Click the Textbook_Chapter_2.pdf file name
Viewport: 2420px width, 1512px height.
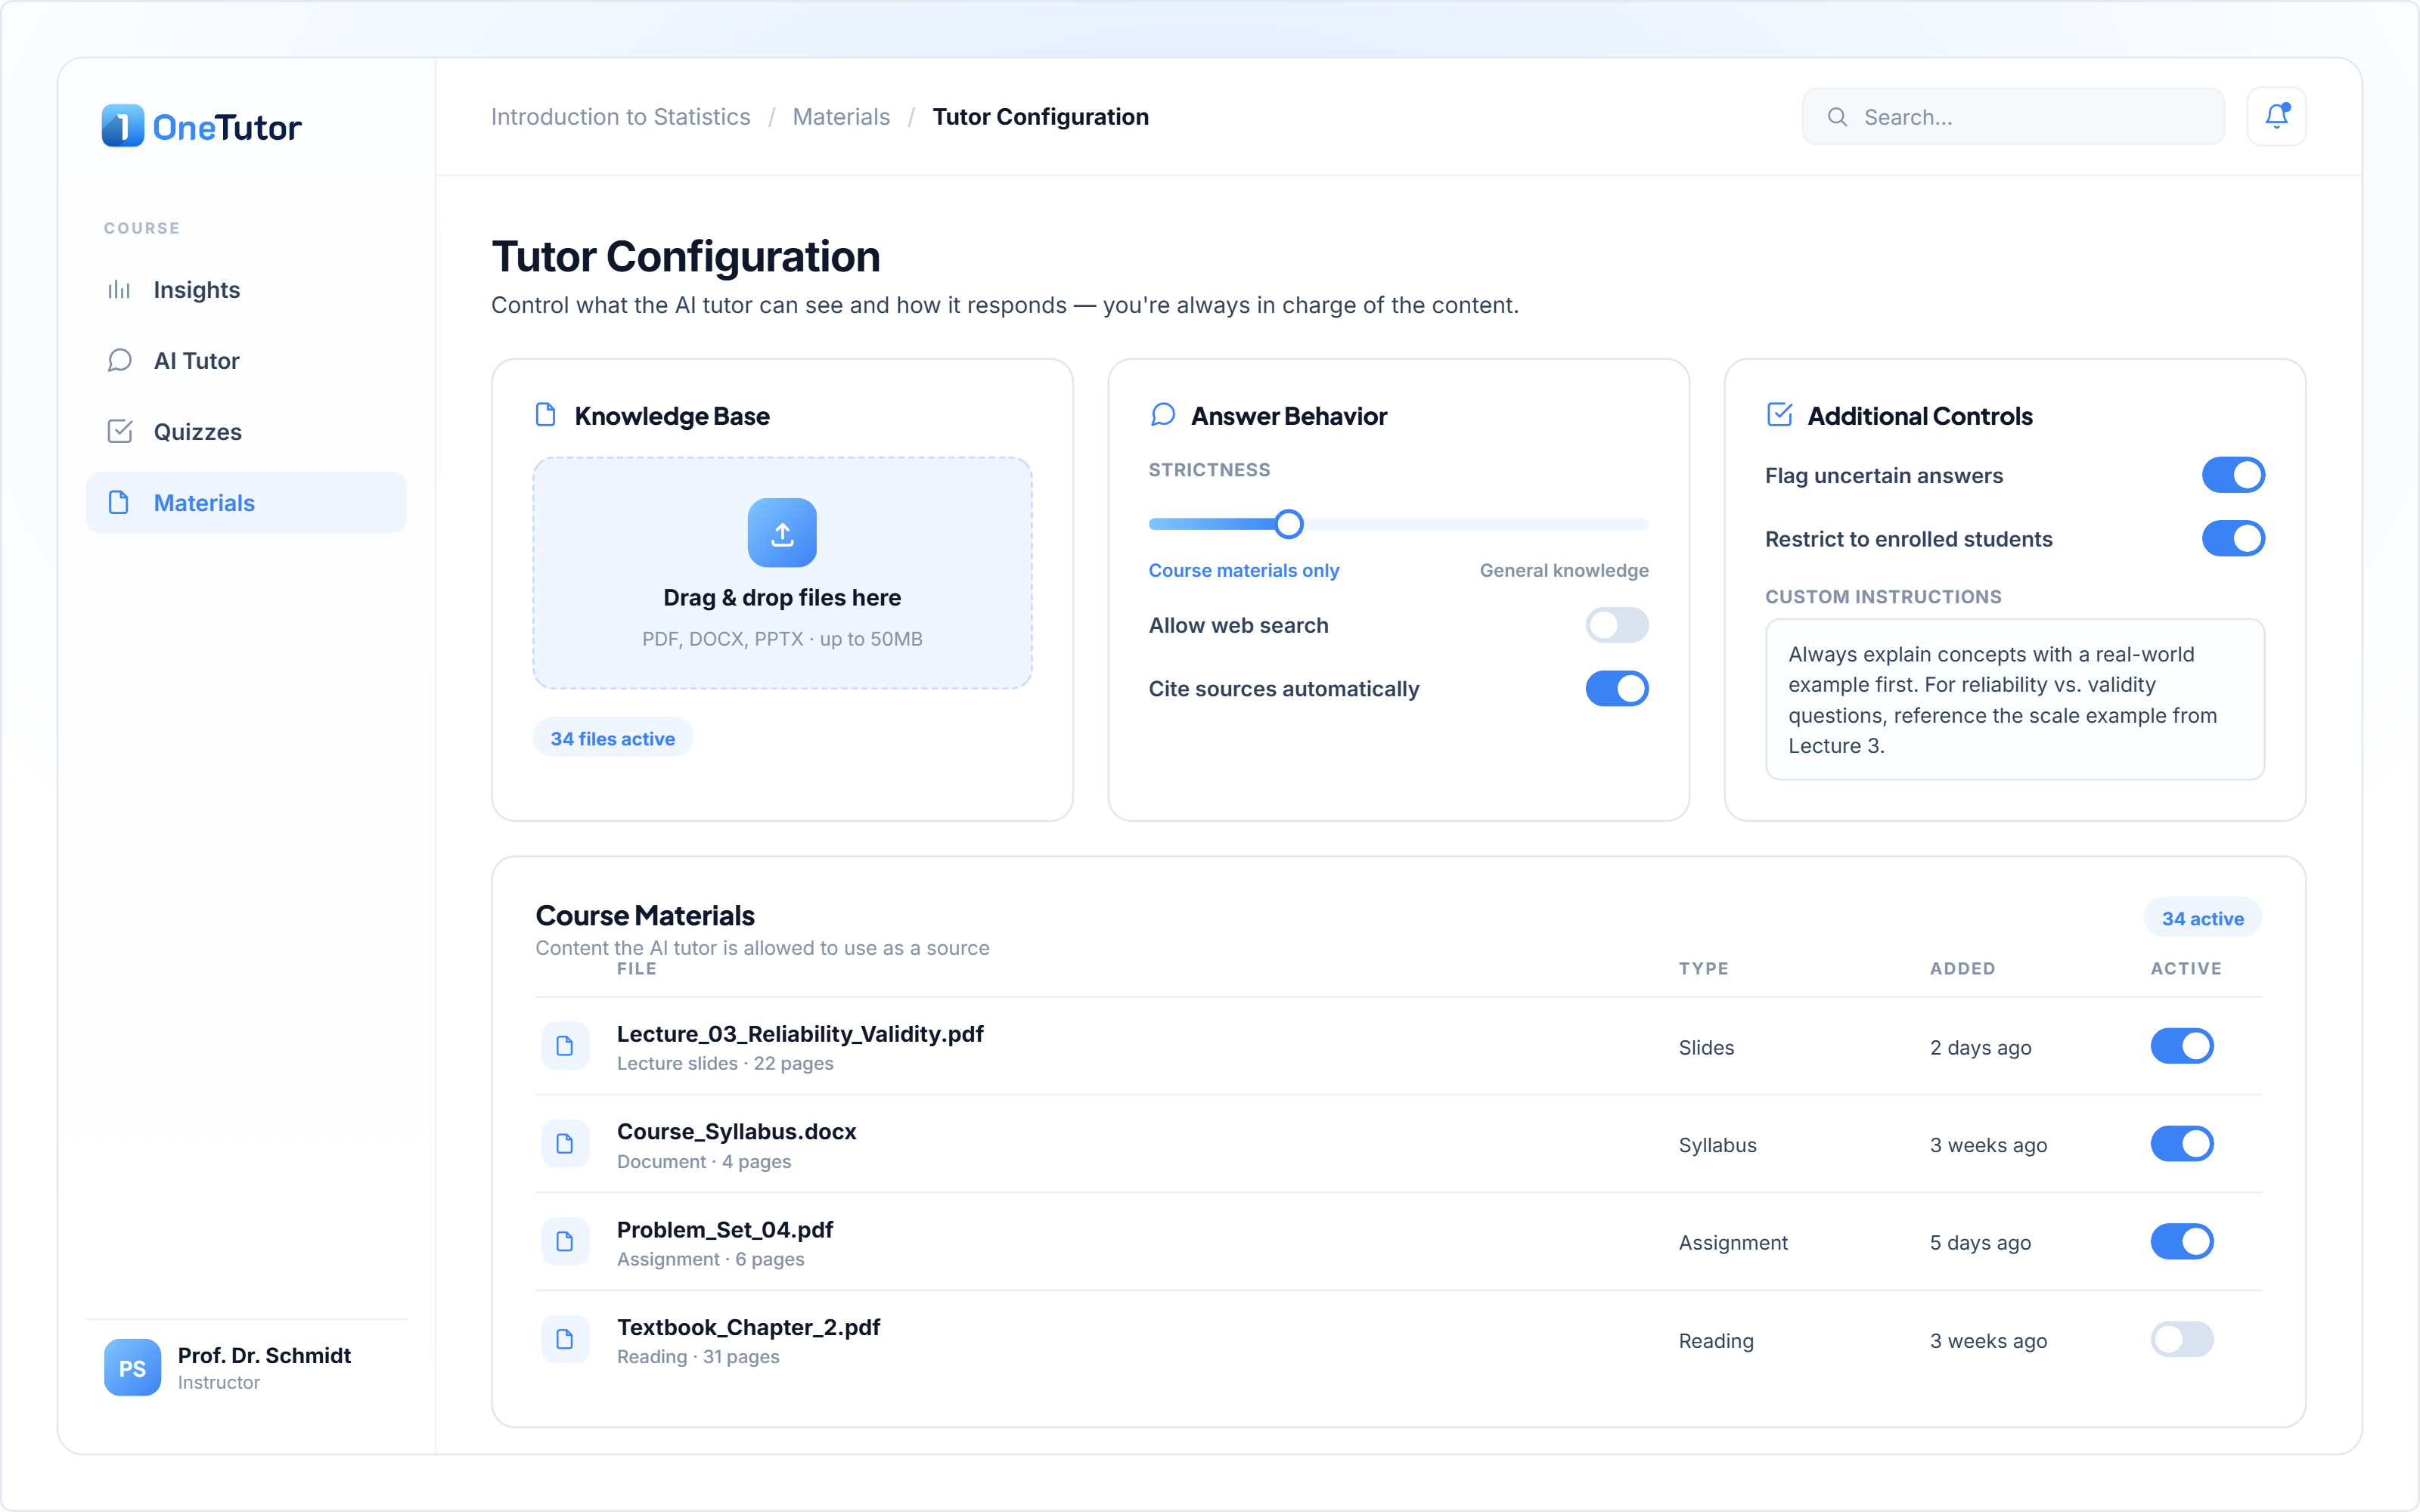pyautogui.click(x=748, y=1327)
